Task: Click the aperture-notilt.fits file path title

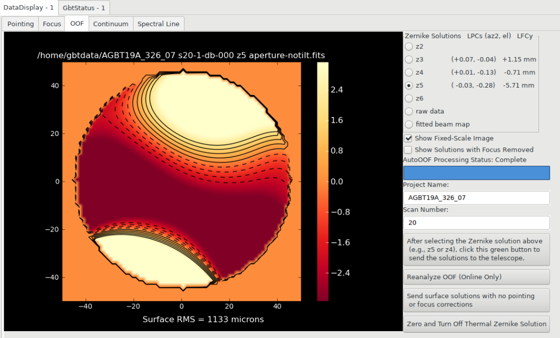Action: tap(181, 56)
